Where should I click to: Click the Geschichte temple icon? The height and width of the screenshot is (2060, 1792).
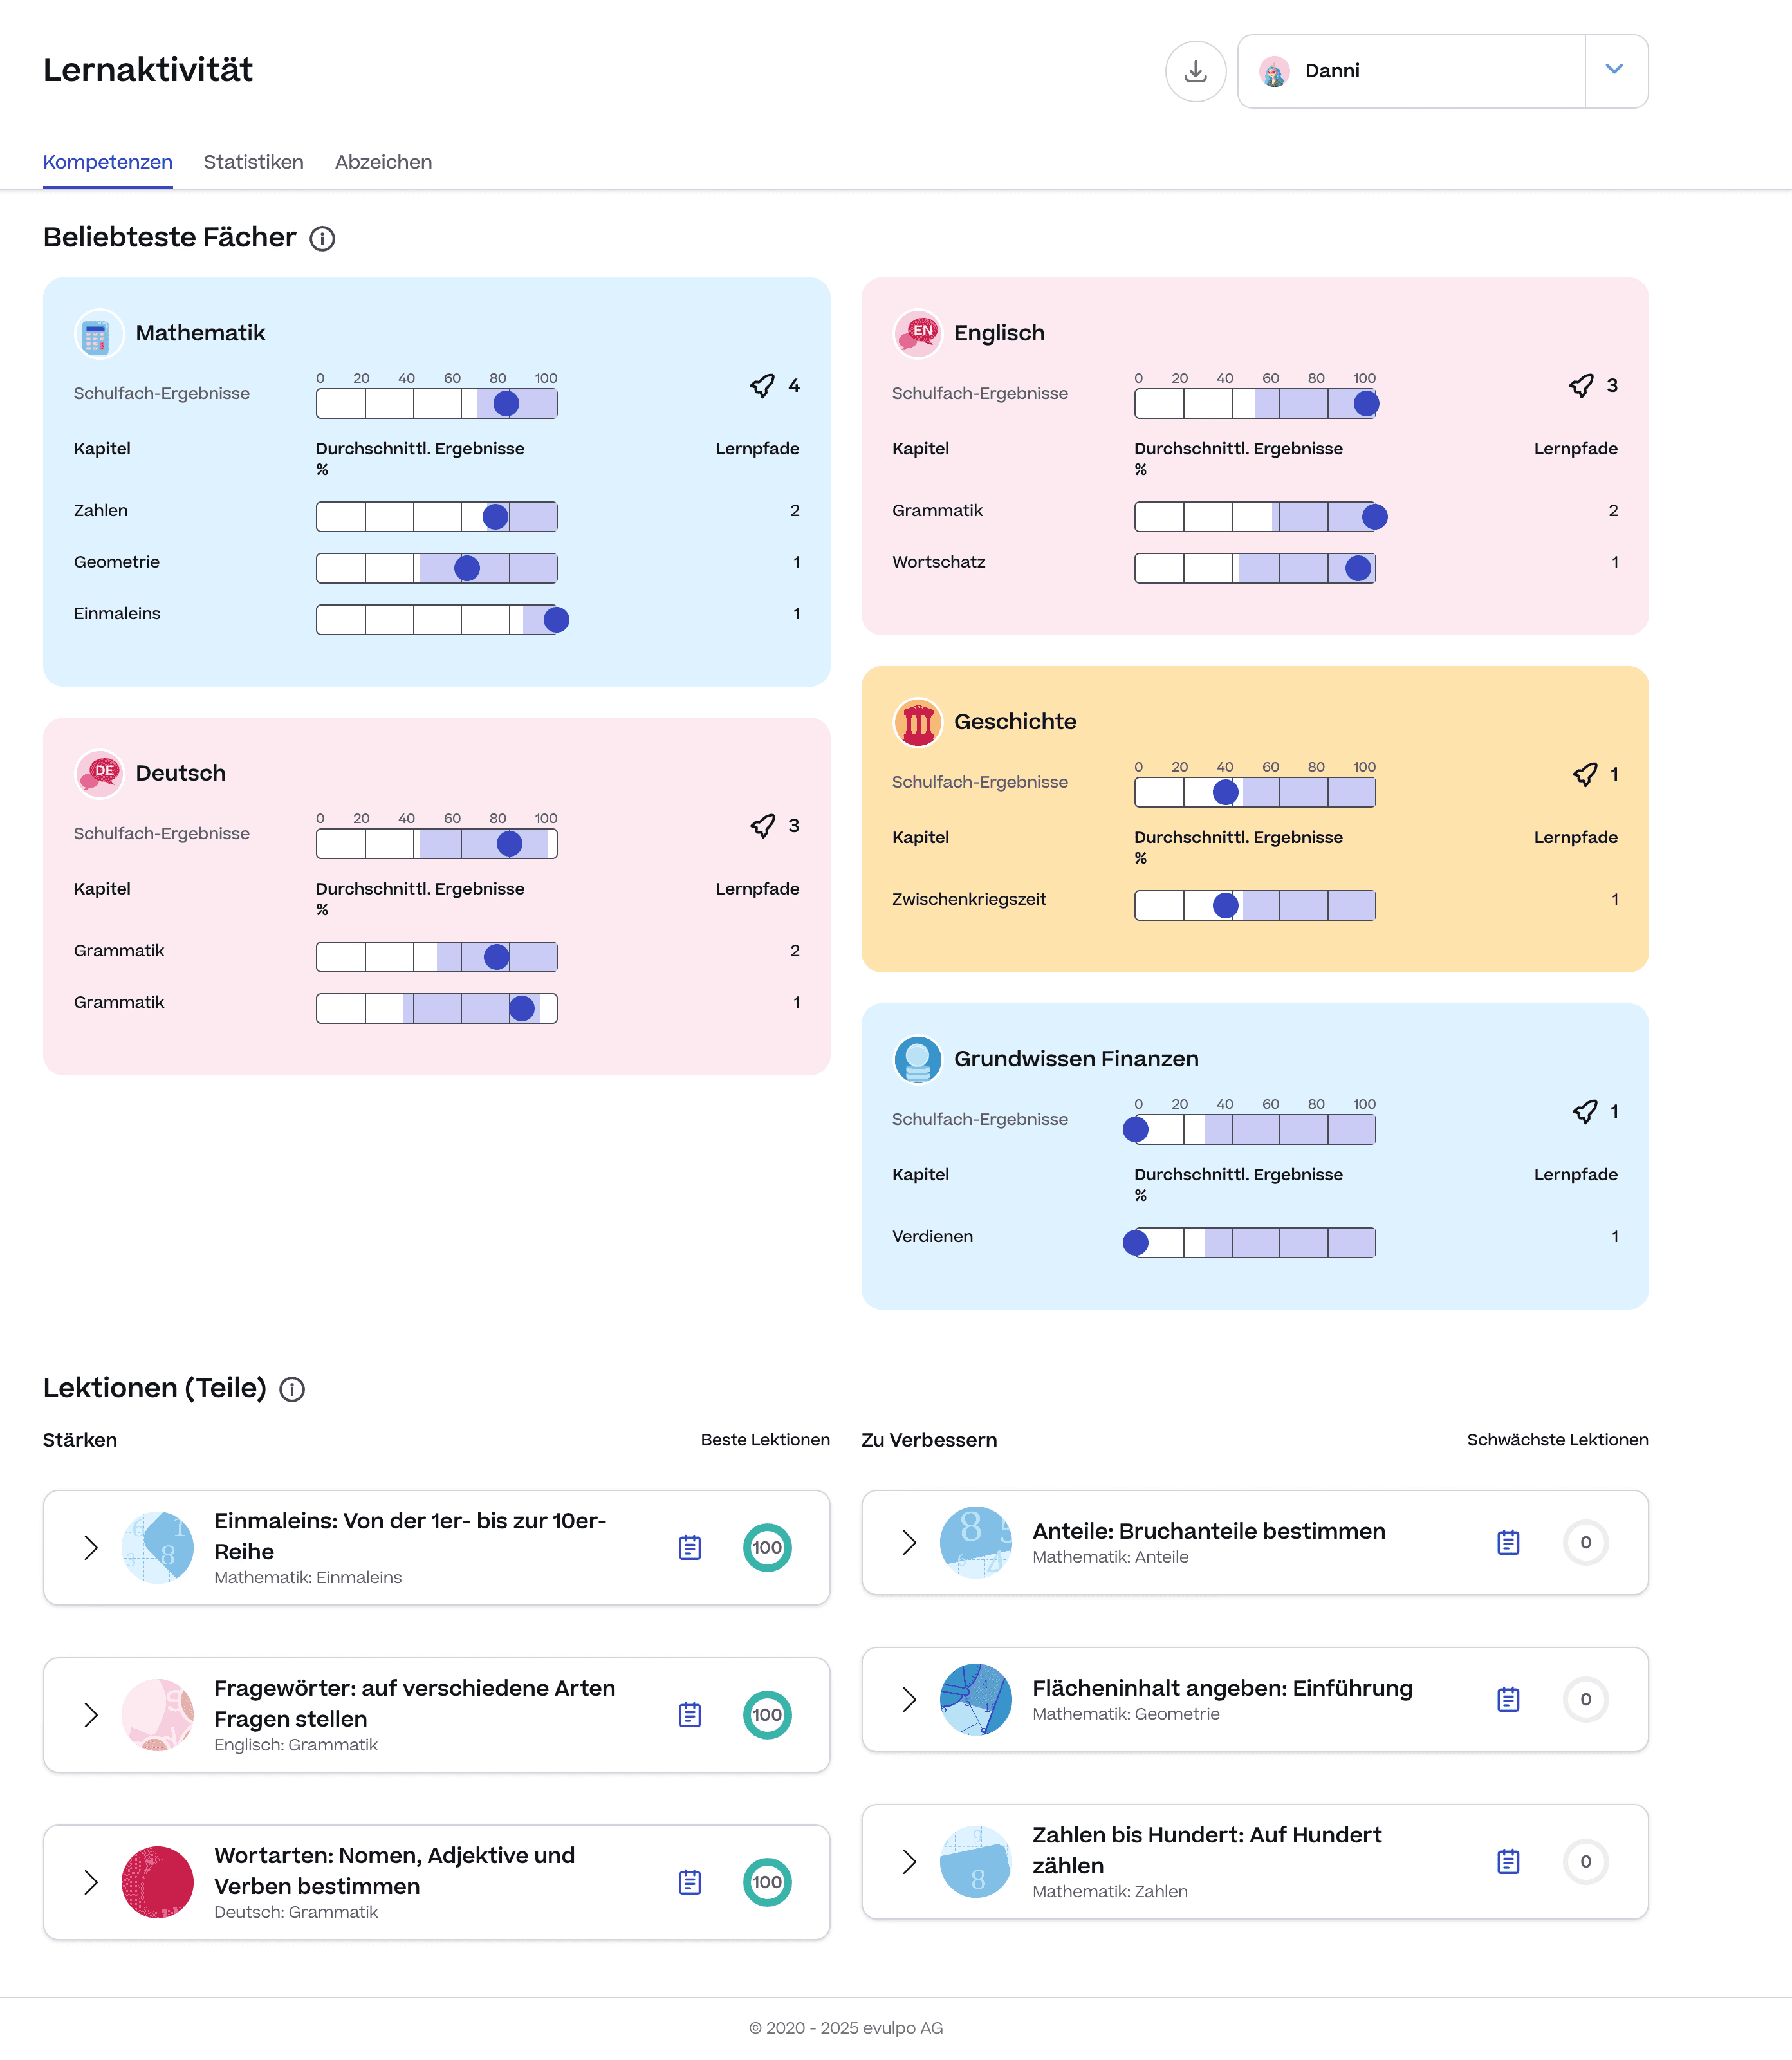pos(917,722)
